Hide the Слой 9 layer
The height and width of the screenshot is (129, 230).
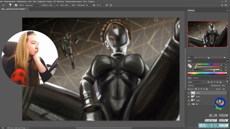pyautogui.click(x=189, y=93)
